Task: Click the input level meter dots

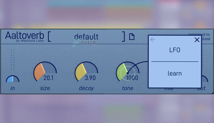Action: [13, 60]
